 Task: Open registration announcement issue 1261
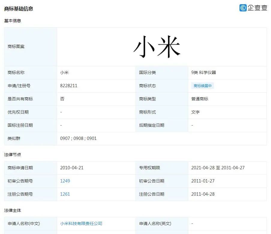[x=65, y=194]
